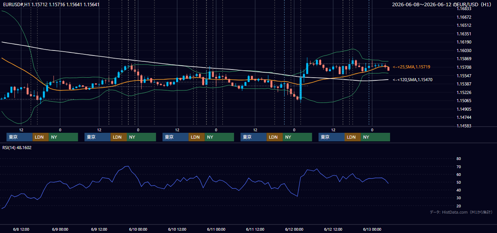Viewport: 497px width, 233px height.
Task: Select the 2026-06-08〜2026-06-12 EUR/USD date range heading
Action: click(x=443, y=5)
